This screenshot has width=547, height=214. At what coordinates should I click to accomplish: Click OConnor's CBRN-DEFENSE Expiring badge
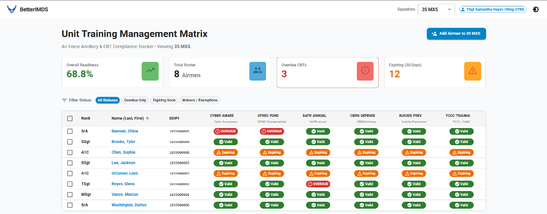pyautogui.click(x=366, y=173)
